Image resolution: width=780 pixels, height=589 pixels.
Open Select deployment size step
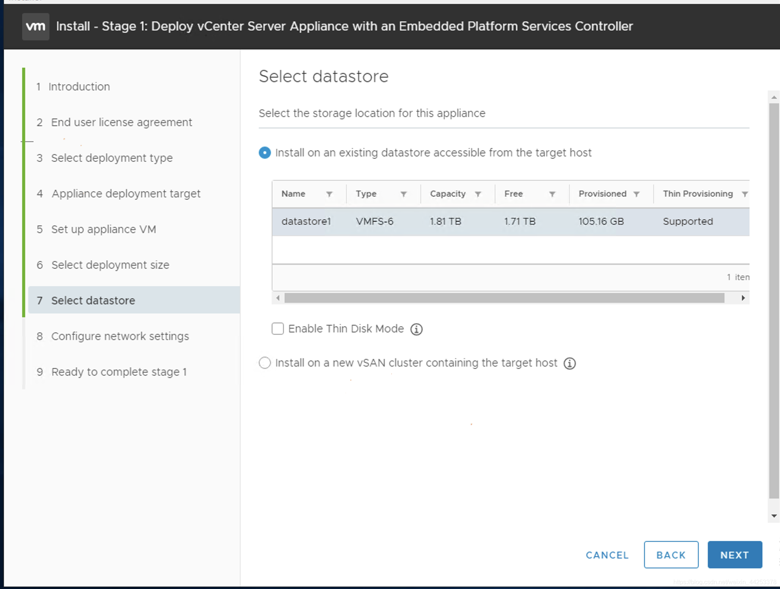pyautogui.click(x=111, y=265)
